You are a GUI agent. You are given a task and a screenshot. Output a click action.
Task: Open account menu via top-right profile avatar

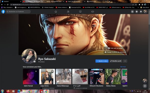coord(145,12)
